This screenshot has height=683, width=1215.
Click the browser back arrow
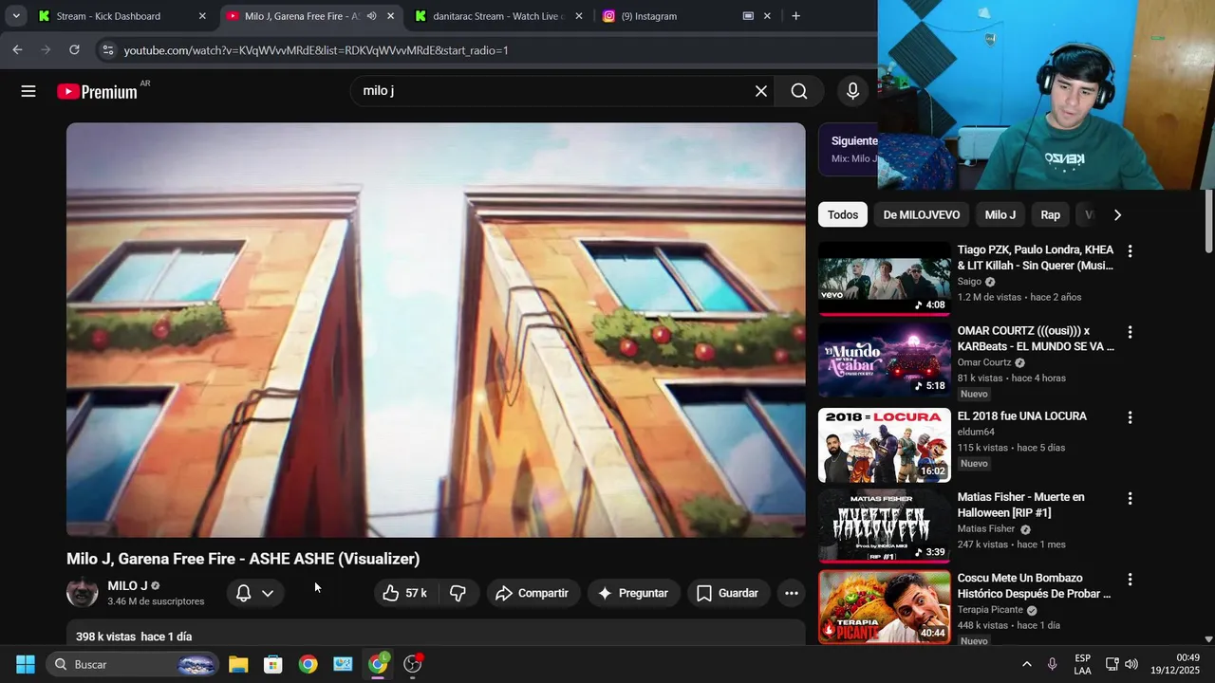[17, 49]
